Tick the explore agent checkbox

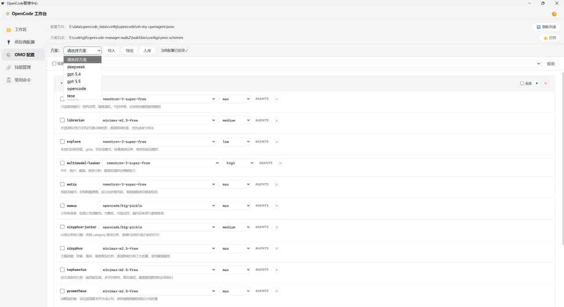pyautogui.click(x=62, y=142)
